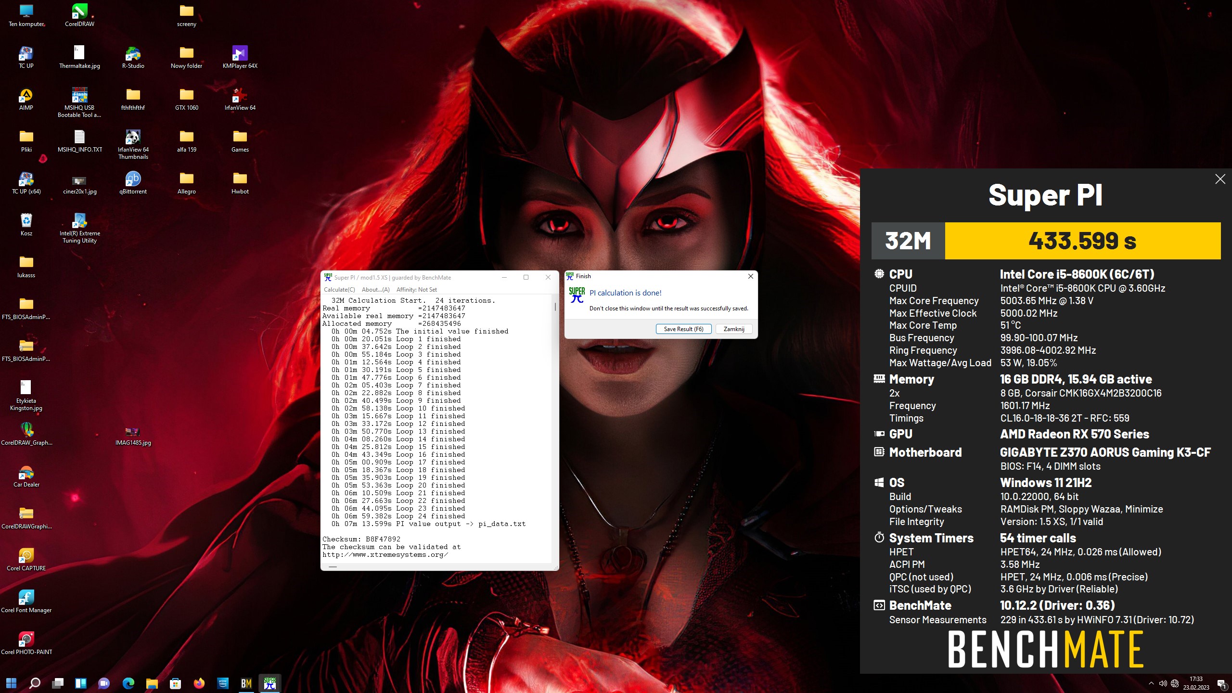Open the CorelDRAW desktop shortcut
The width and height of the screenshot is (1232, 693).
point(79,15)
